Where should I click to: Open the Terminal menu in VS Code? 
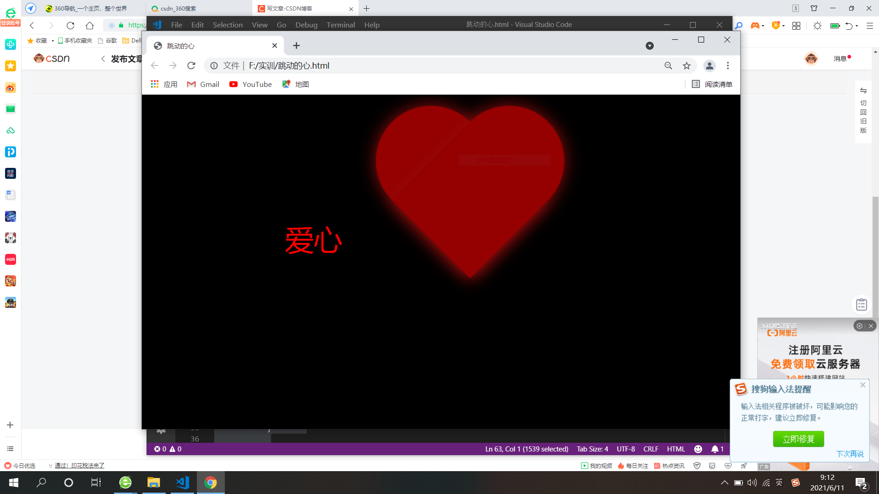[340, 25]
